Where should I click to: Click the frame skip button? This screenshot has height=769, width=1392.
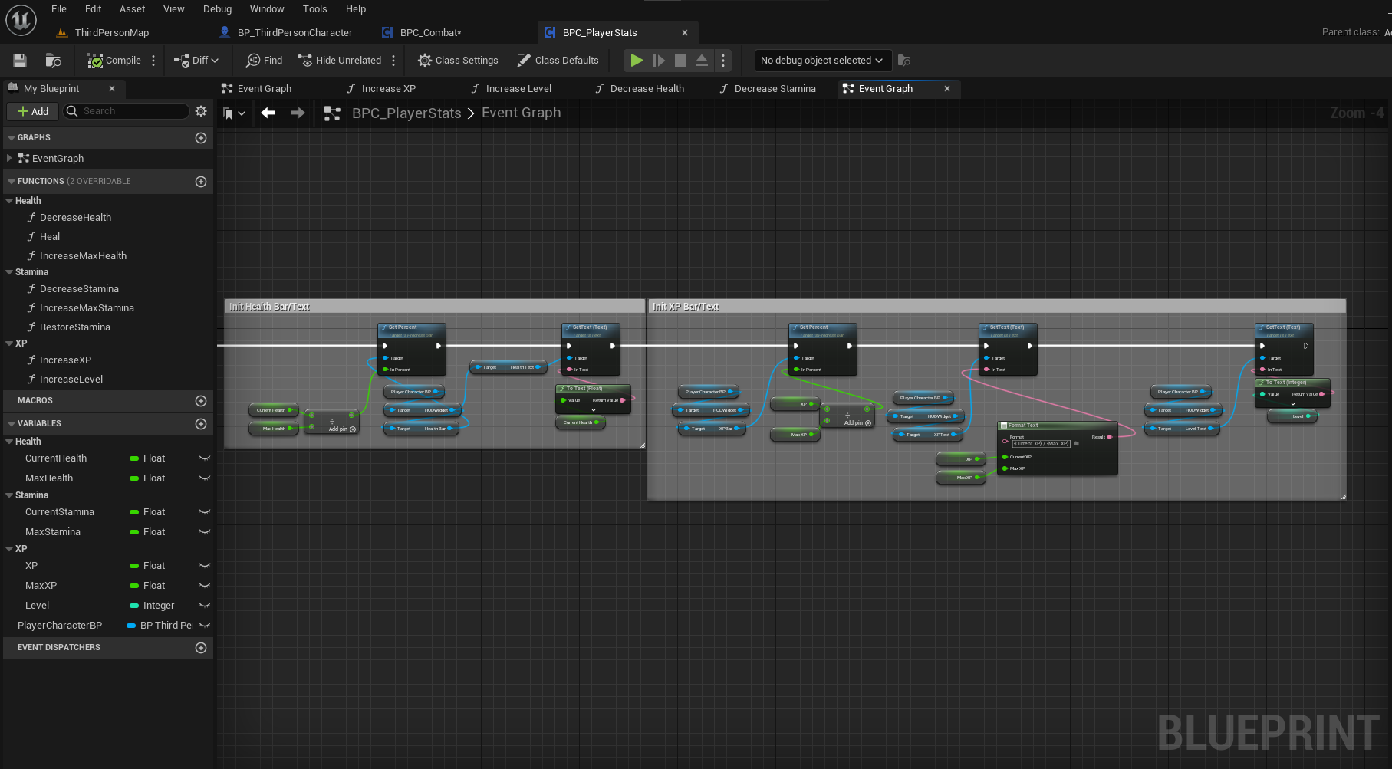659,61
